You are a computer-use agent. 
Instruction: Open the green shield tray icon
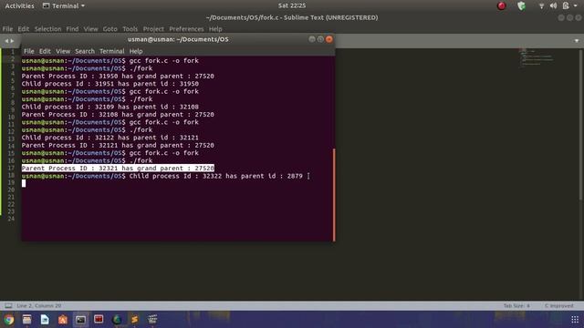521,5
